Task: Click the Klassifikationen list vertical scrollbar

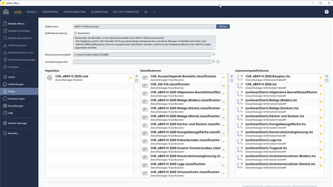Action: pyautogui.click(x=228, y=105)
